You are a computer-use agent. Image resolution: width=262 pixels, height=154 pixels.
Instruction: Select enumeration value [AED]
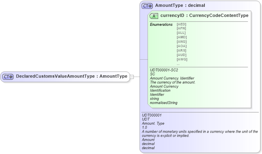coord(182,24)
